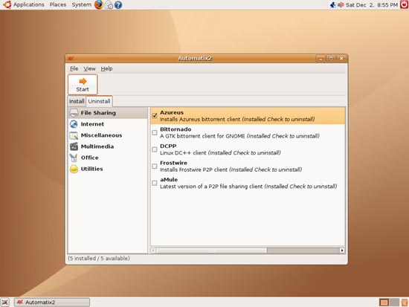Viewport: 409px width, 307px height.
Task: Switch to the Install tab
Action: pos(77,101)
